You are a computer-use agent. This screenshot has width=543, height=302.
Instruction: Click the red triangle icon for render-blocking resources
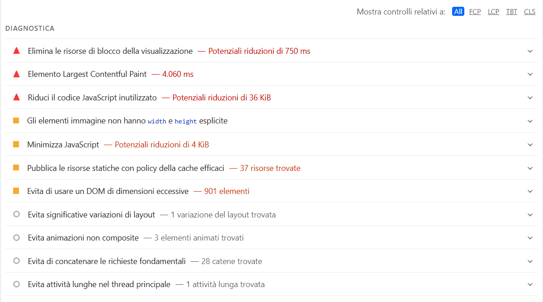point(16,51)
